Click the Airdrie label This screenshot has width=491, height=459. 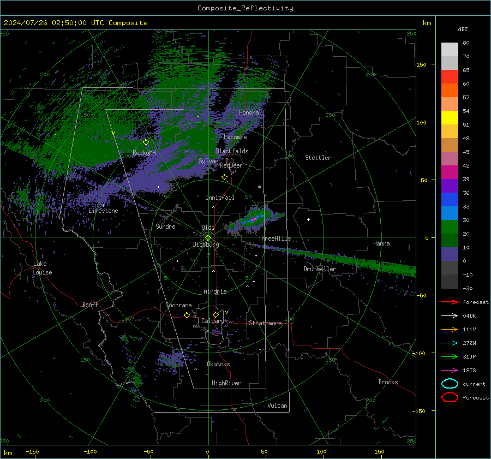[x=215, y=291]
